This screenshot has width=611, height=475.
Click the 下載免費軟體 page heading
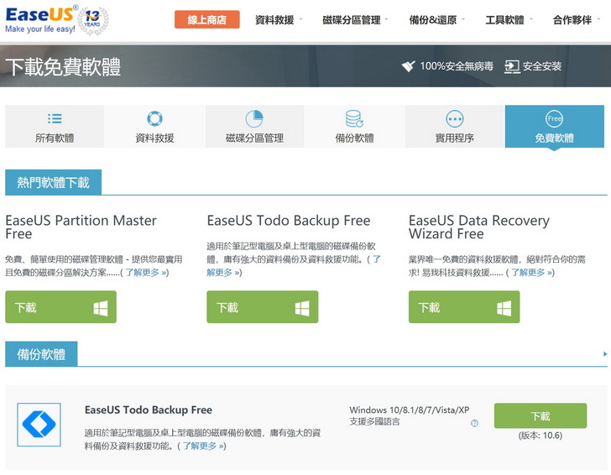click(x=63, y=66)
